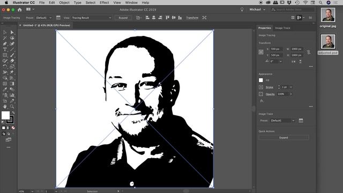
Task: Choose the Blend tool
Action: (12, 90)
